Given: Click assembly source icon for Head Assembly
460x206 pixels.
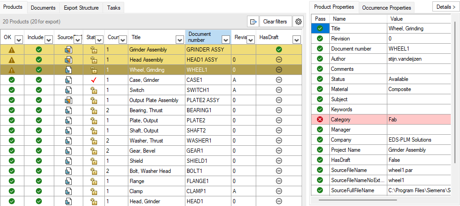Looking at the screenshot, I should (x=69, y=60).
